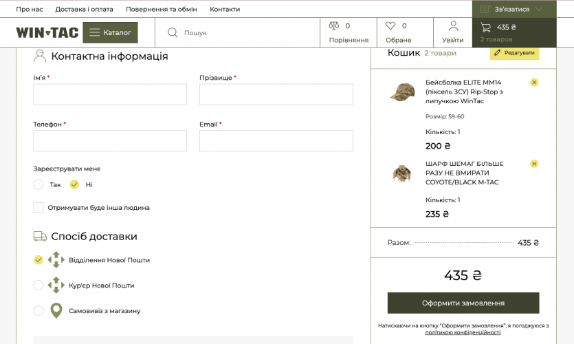
Task: Open Про нас page
Action: tap(30, 9)
